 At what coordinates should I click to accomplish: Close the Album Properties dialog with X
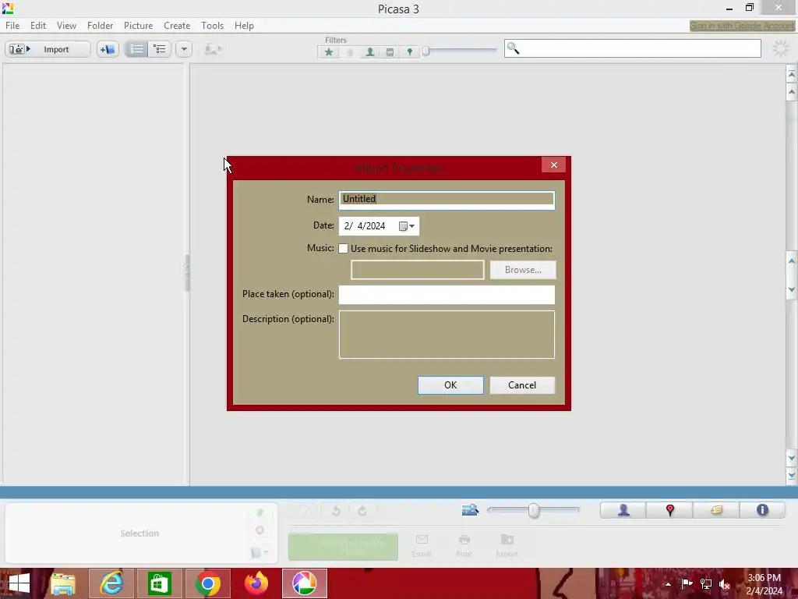[x=554, y=165]
